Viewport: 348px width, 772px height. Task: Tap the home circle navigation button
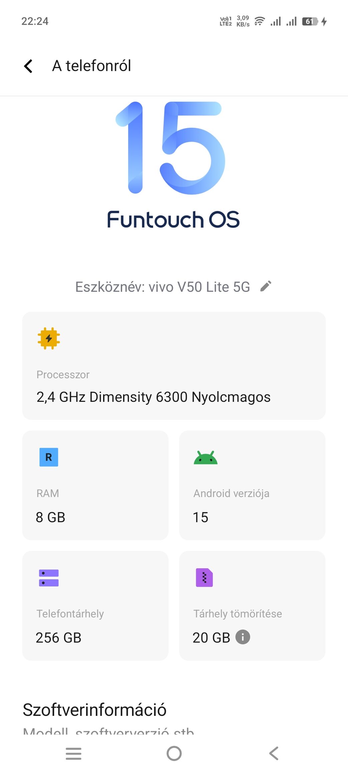click(x=174, y=753)
